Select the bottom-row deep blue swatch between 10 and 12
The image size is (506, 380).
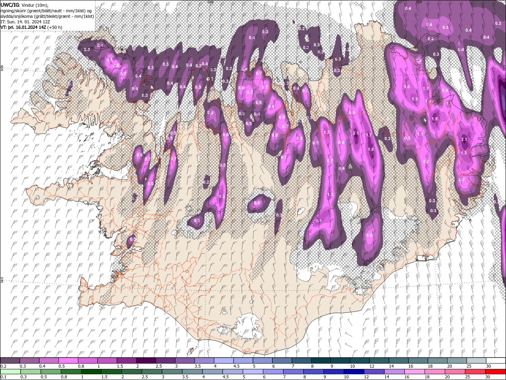pos(355,371)
